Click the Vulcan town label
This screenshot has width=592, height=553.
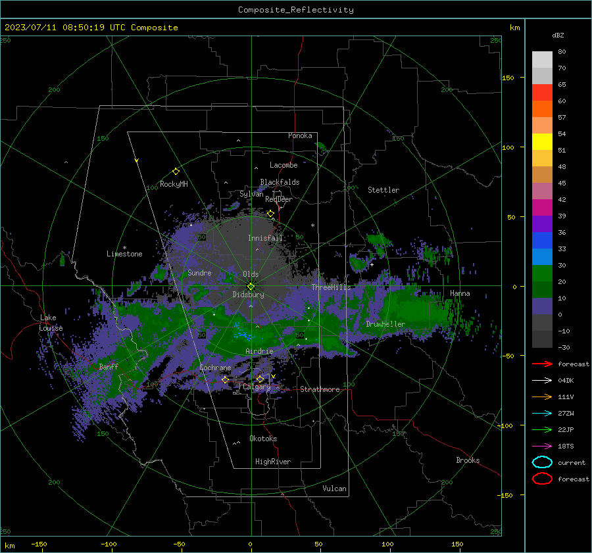[334, 489]
